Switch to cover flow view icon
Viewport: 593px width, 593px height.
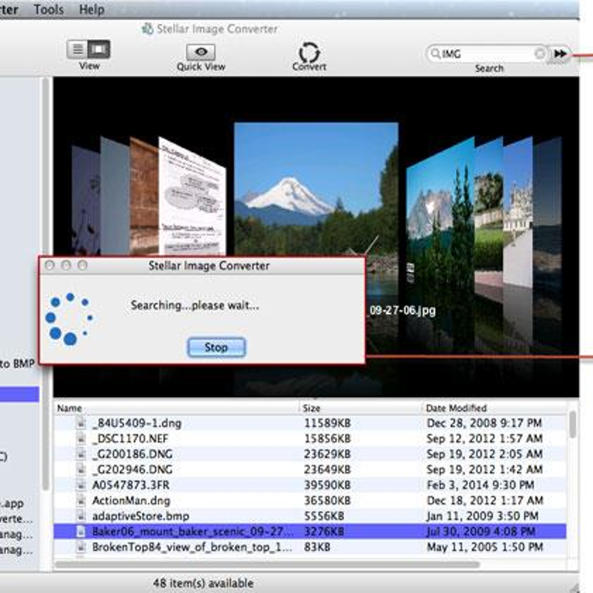pos(99,49)
